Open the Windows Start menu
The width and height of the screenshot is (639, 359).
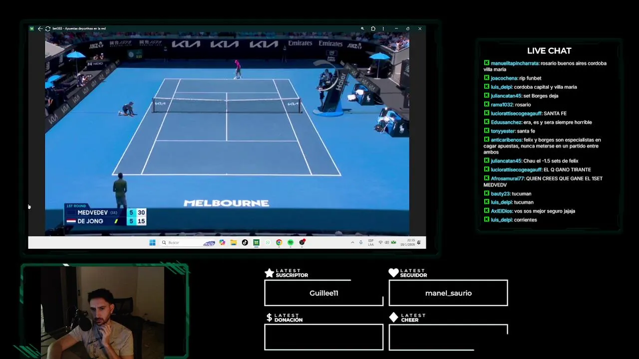(152, 242)
